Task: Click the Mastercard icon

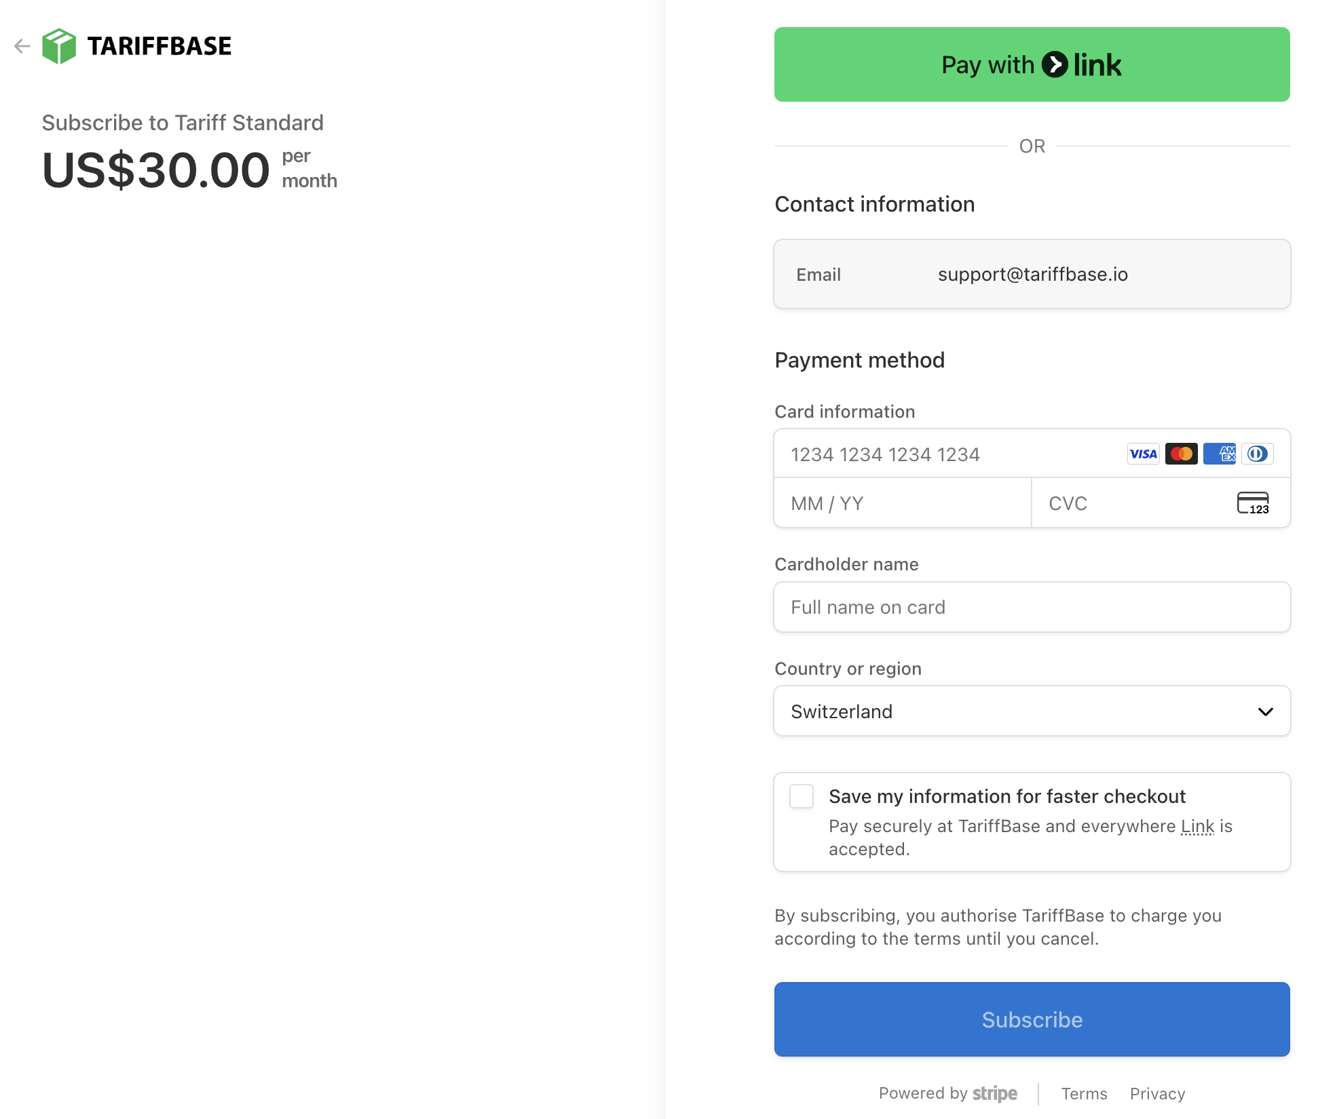Action: tap(1181, 454)
